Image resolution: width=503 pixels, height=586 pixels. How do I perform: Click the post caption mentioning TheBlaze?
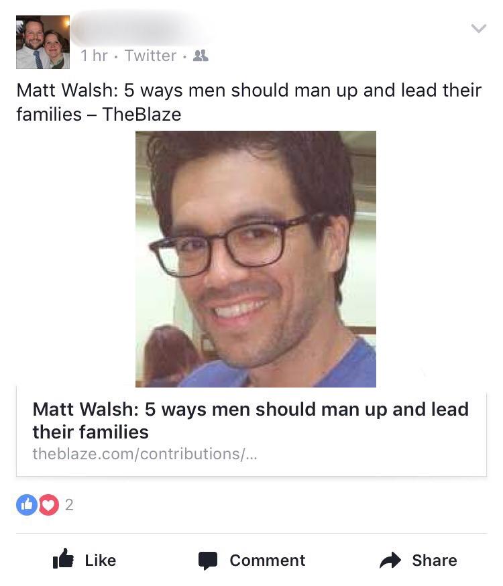click(x=249, y=102)
